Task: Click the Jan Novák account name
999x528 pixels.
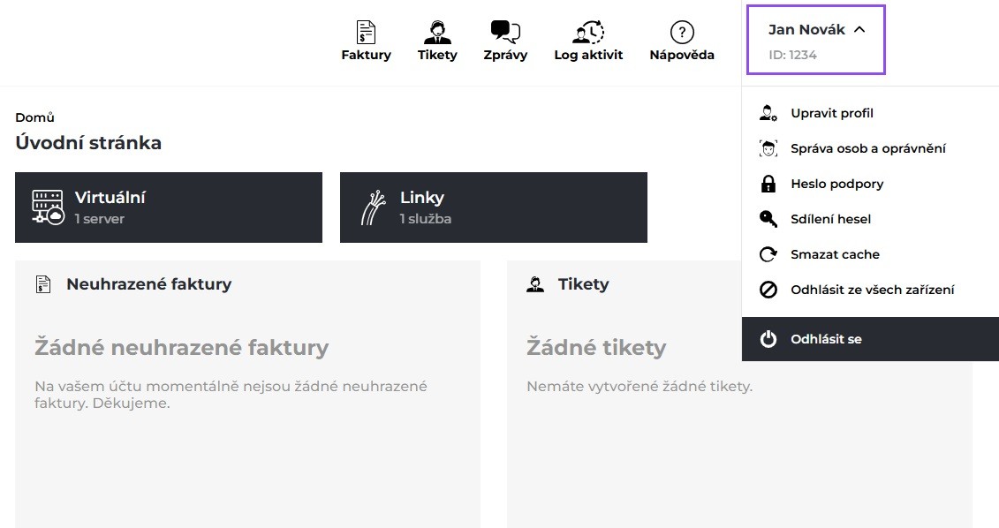Action: (806, 29)
